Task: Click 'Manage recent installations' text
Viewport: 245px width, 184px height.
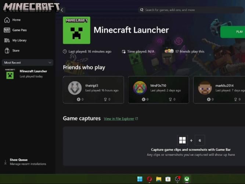Action: coord(28,164)
